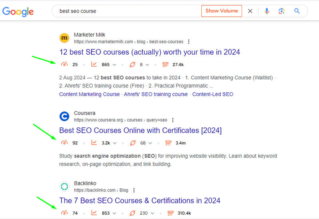
Task: Expand the dropdown next to 3.2k
Action: (x=115, y=143)
